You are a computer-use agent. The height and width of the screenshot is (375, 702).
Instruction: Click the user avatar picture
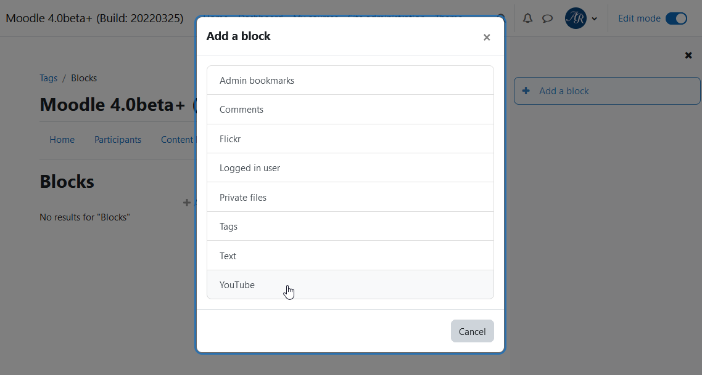click(x=576, y=18)
